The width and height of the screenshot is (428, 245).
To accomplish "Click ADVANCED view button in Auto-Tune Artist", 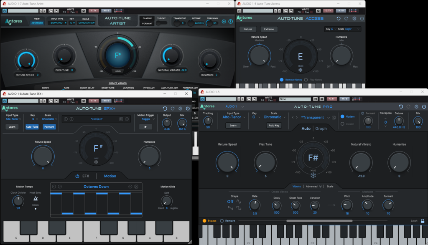I will (37, 23).
